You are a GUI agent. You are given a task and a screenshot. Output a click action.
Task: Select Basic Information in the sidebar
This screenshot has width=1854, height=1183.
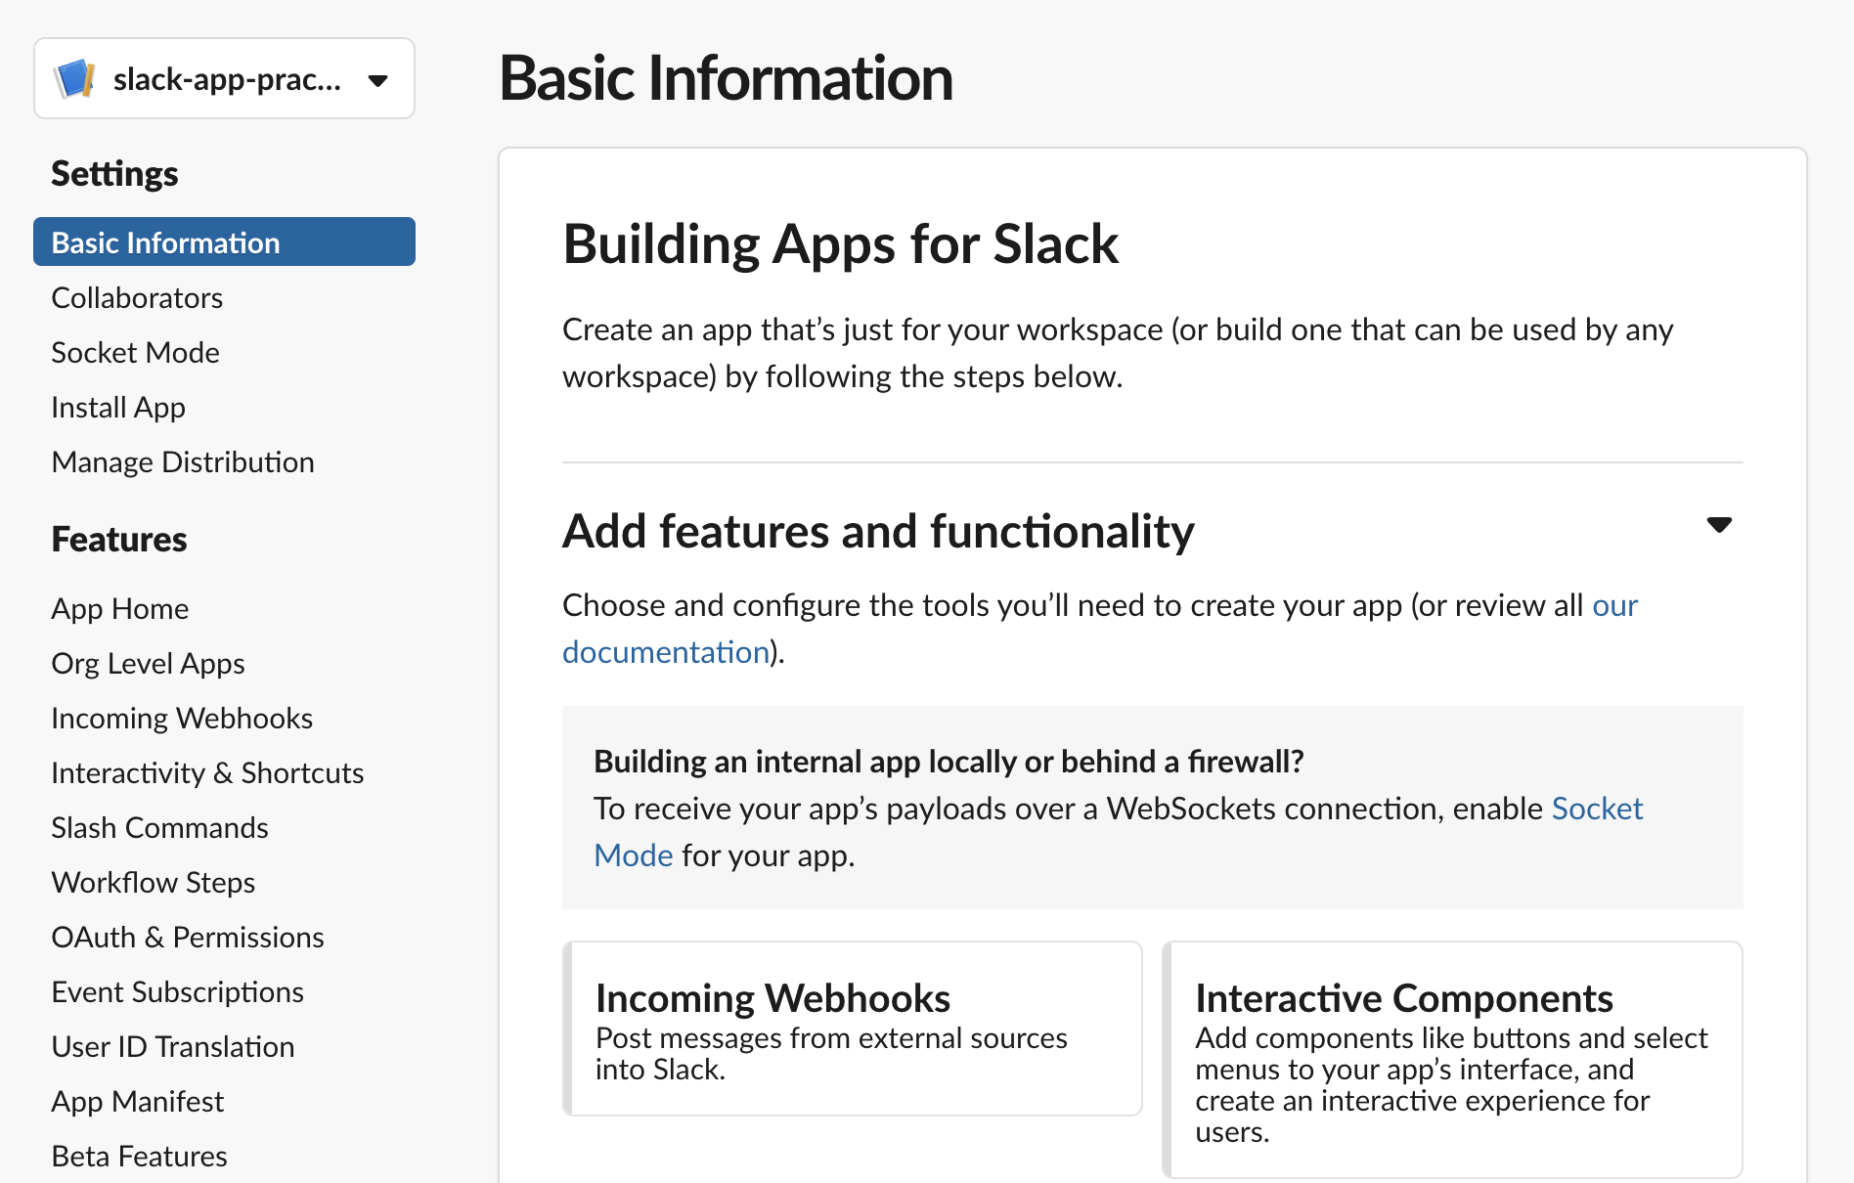point(164,241)
